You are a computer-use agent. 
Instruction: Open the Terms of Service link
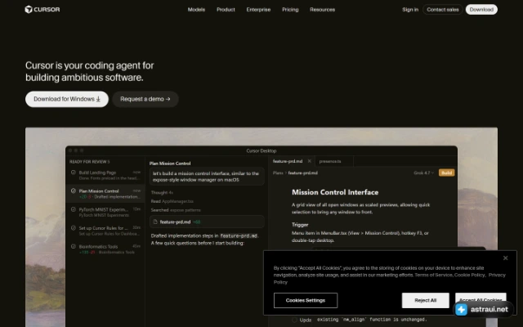coord(433,275)
